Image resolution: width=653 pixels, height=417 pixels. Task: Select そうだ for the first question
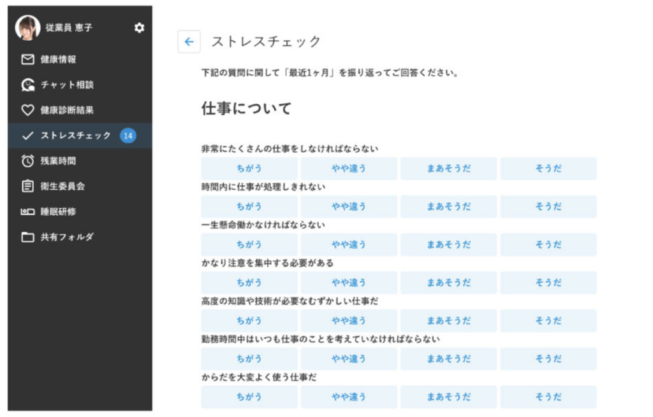(548, 168)
